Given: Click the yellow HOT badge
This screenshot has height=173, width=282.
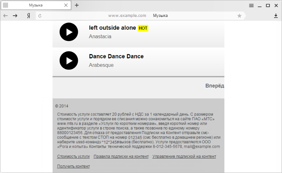Looking at the screenshot, I should tap(143, 28).
